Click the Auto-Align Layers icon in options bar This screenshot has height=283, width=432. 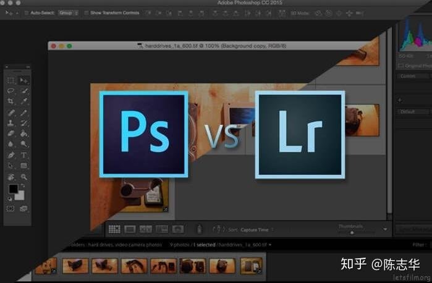[x=281, y=13]
